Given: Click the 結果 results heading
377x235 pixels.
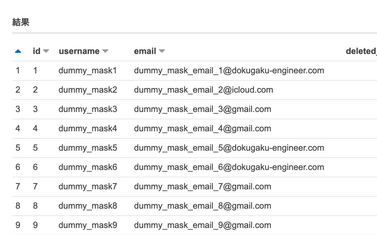Looking at the screenshot, I should pos(21,22).
